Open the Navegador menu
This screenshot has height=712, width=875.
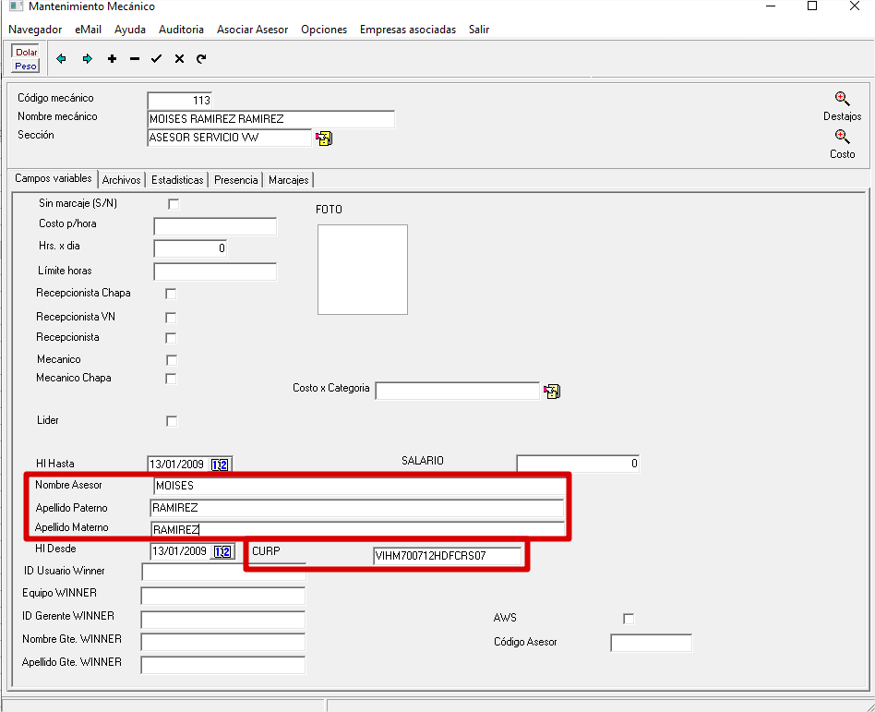pos(35,30)
